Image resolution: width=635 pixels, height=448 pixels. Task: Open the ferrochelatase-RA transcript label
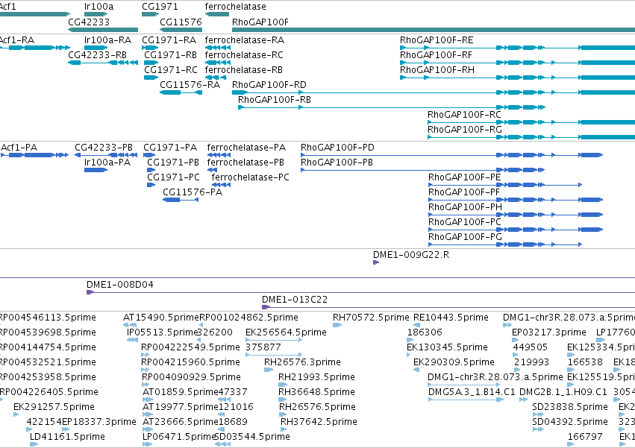click(x=245, y=40)
